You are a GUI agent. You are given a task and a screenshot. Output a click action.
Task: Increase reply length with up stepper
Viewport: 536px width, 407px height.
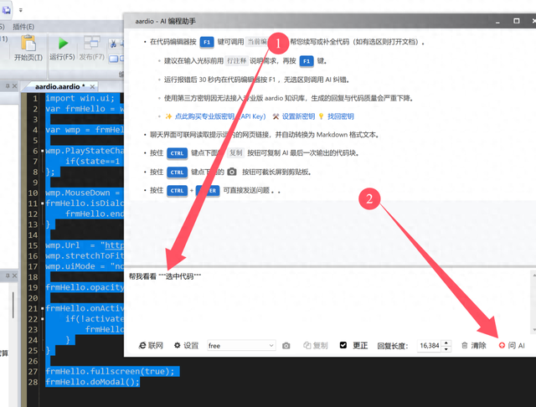coord(446,343)
